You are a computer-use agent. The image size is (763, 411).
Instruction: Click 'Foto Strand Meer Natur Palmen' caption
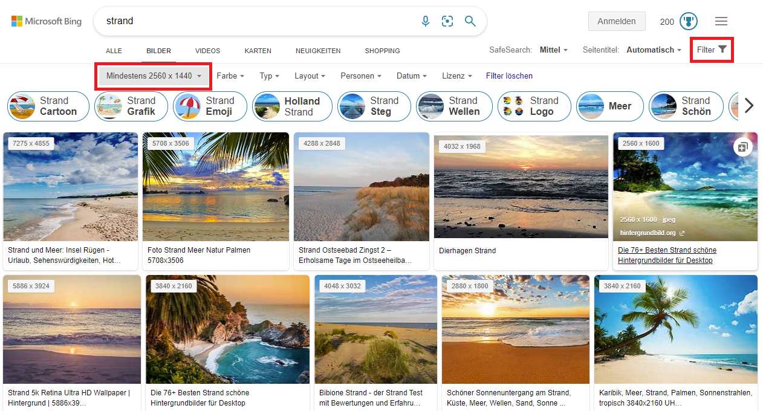(x=199, y=255)
